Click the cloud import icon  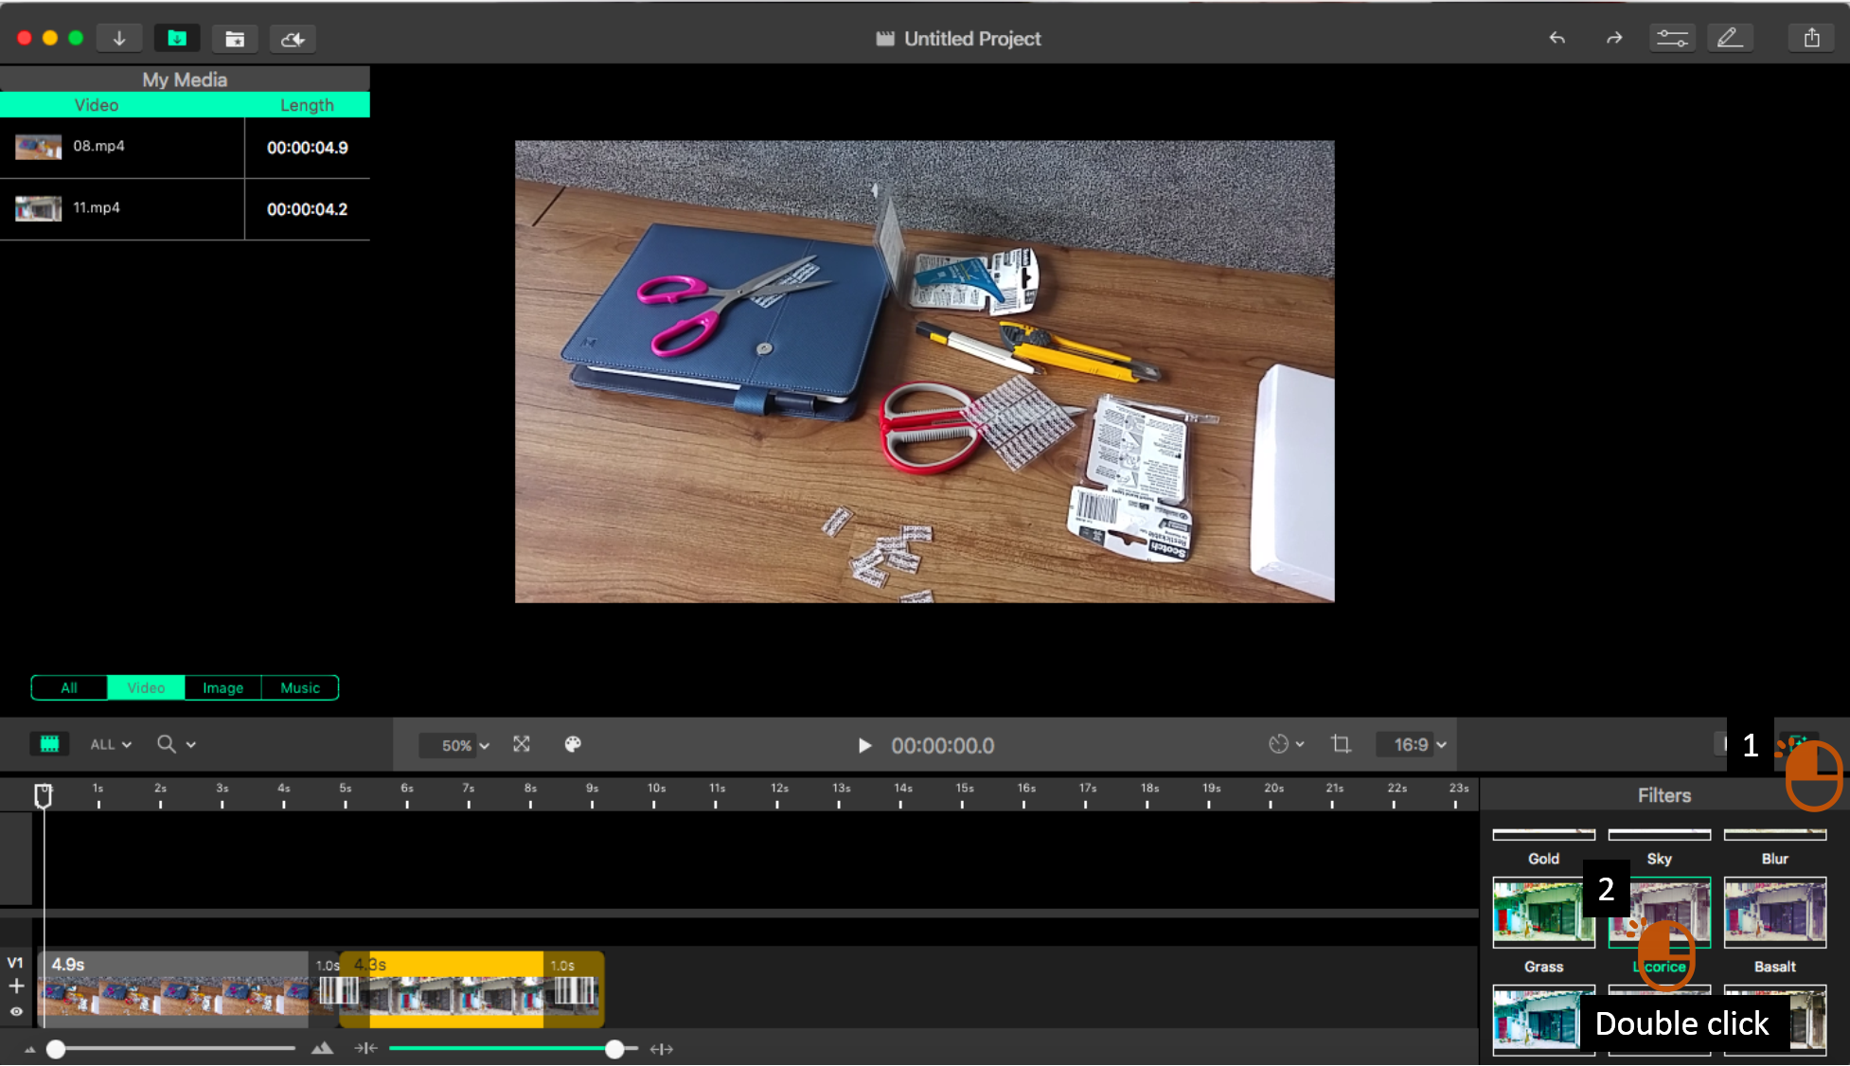pyautogui.click(x=293, y=39)
